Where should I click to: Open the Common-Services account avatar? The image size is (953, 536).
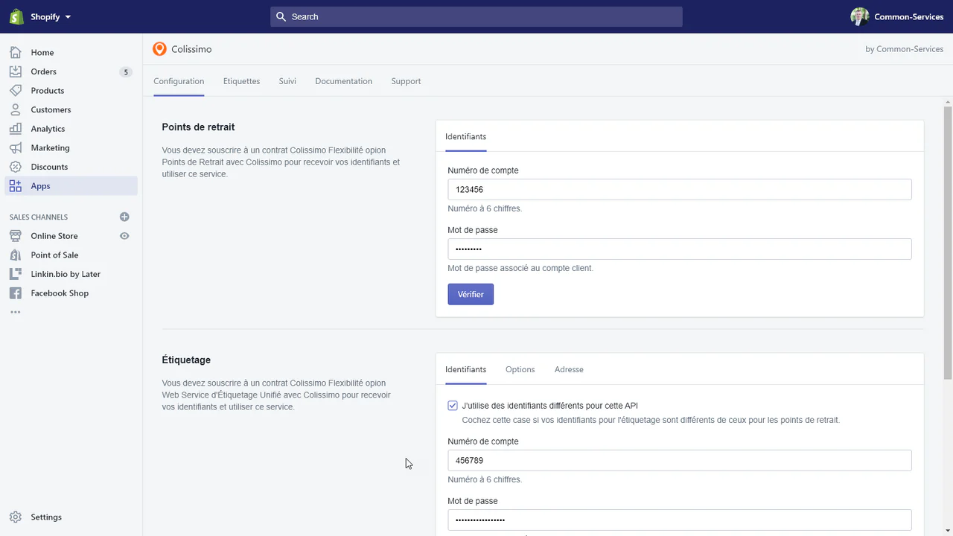pyautogui.click(x=860, y=16)
